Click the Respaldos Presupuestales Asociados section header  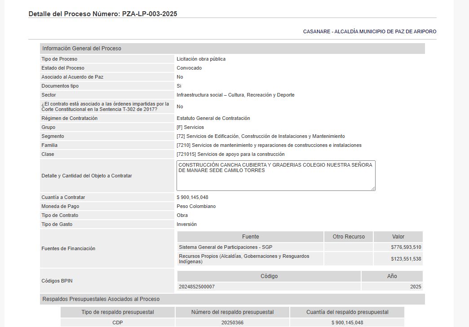101,299
